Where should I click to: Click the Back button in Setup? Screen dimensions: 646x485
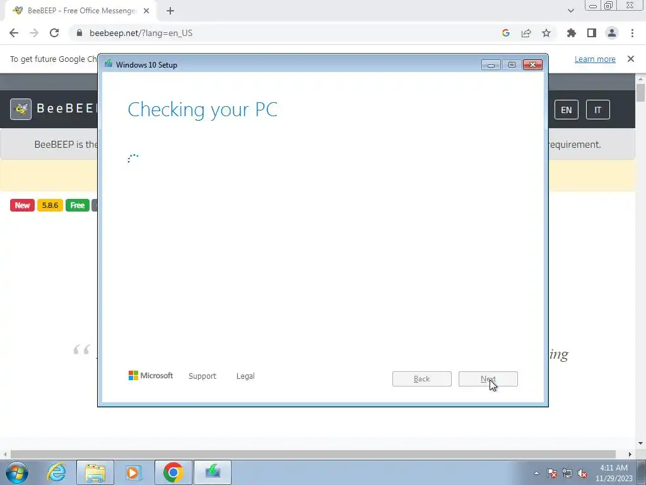[422, 379]
